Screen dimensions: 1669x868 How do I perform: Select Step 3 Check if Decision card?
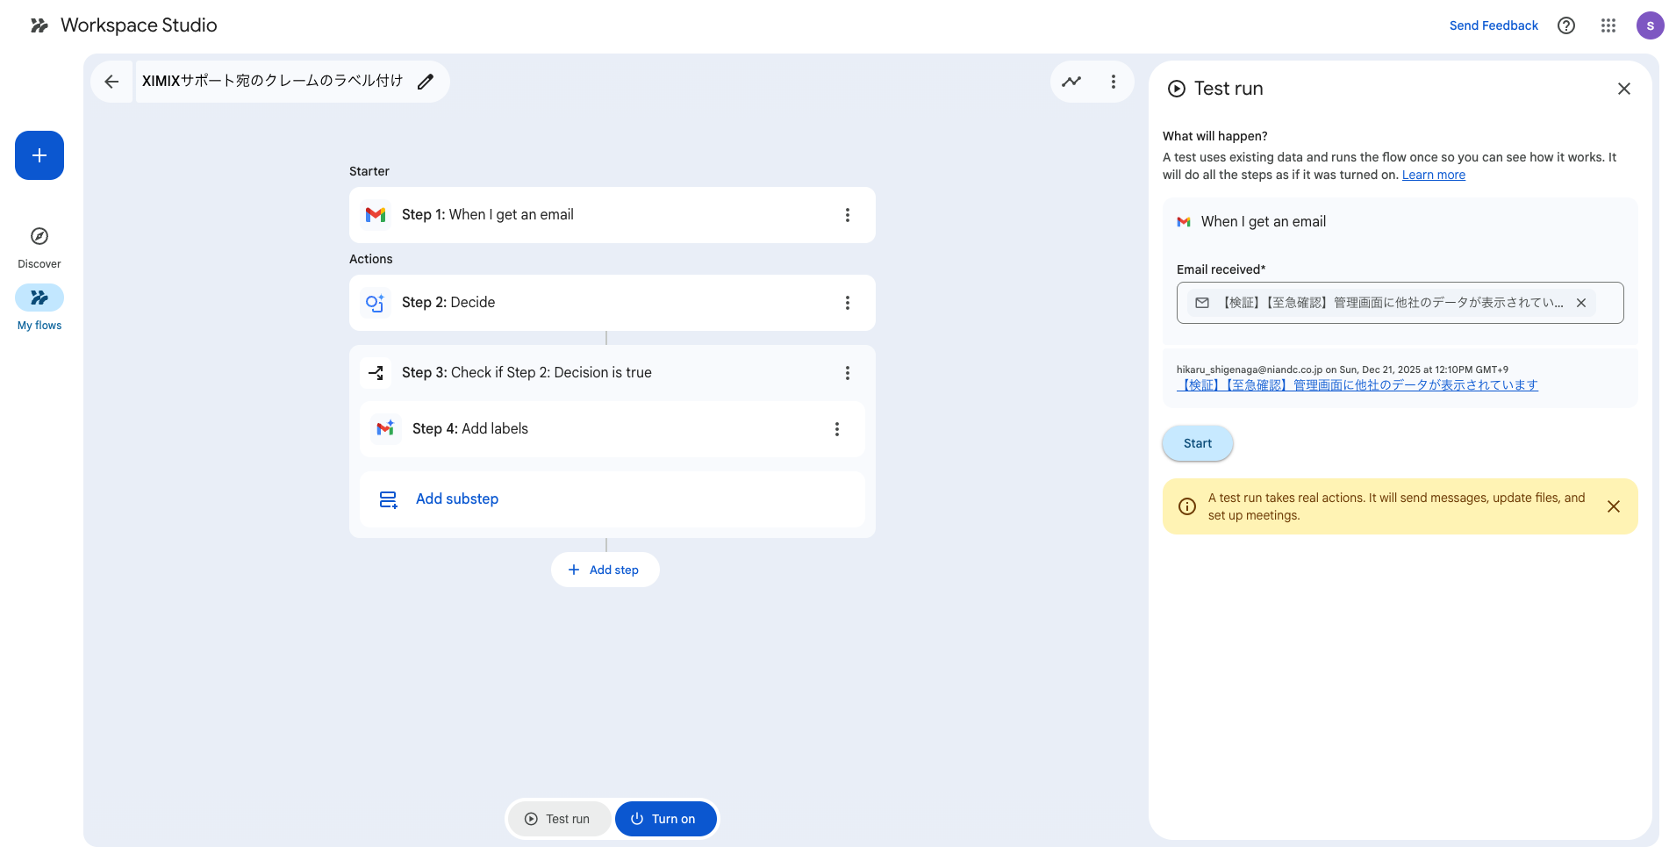526,373
